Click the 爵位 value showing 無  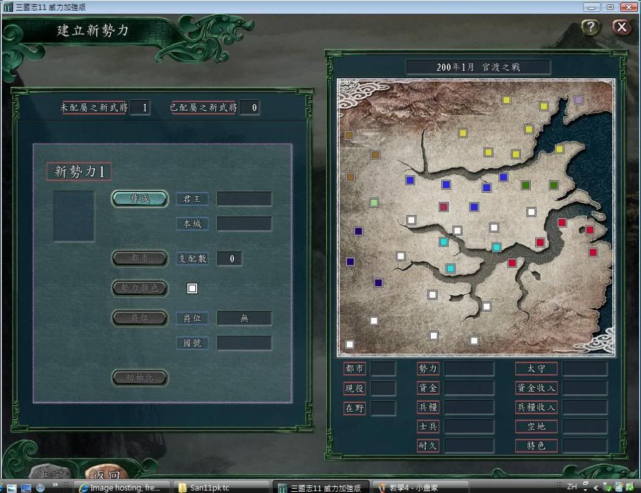pos(245,318)
